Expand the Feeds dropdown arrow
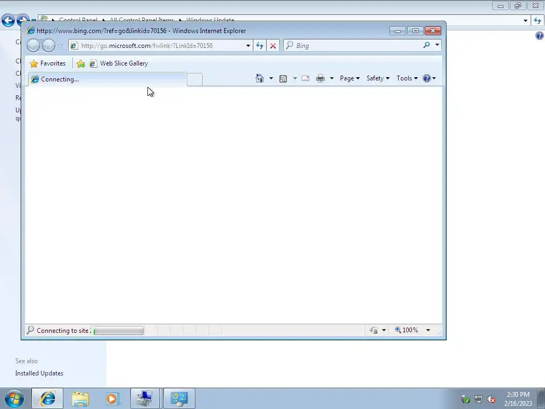This screenshot has width=545, height=409. [295, 78]
